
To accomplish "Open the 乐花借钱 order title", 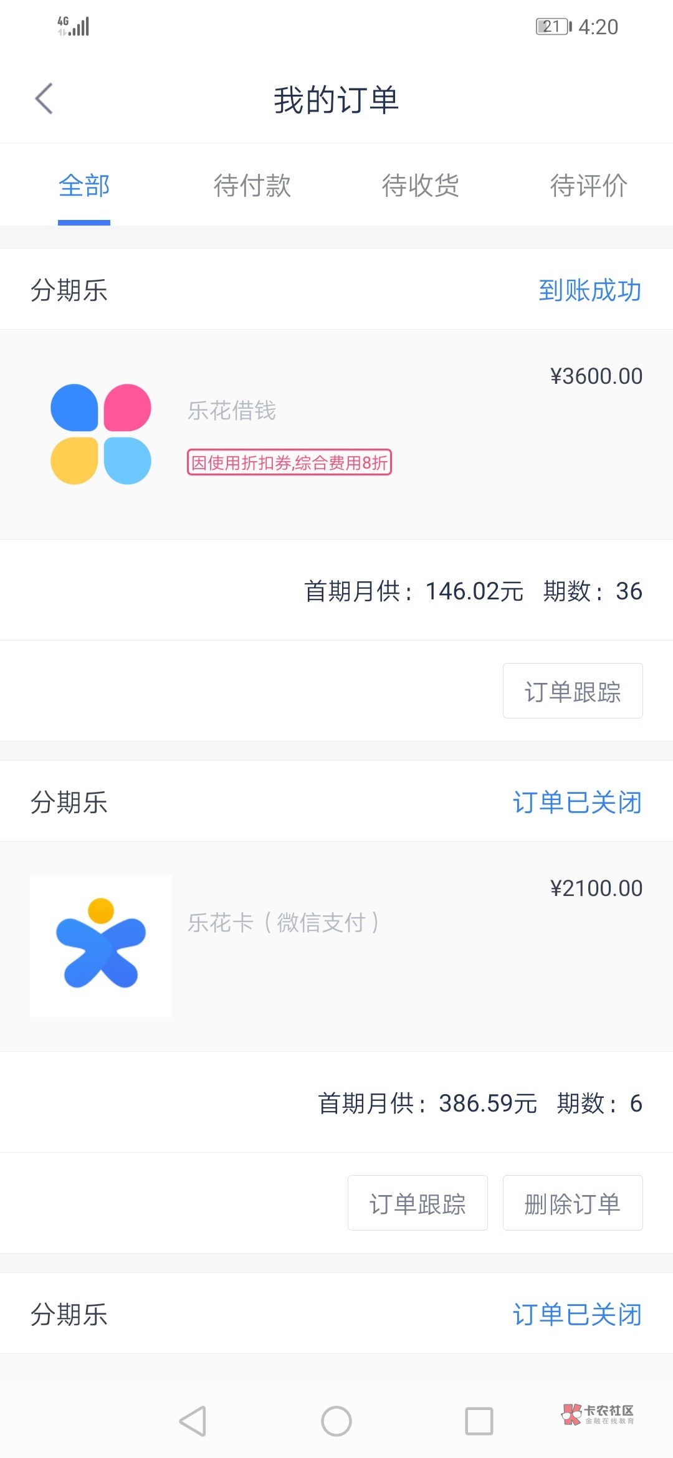I will point(232,411).
